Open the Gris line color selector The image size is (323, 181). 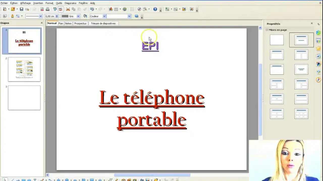coord(78,16)
